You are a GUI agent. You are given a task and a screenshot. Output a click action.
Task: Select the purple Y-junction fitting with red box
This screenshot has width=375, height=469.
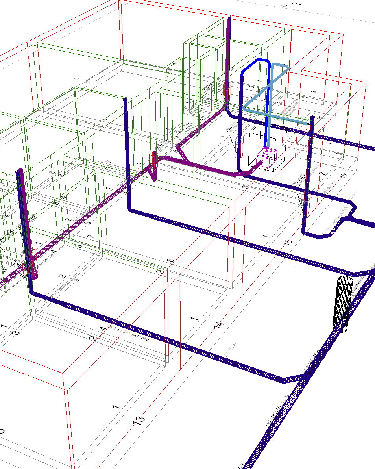pos(153,165)
